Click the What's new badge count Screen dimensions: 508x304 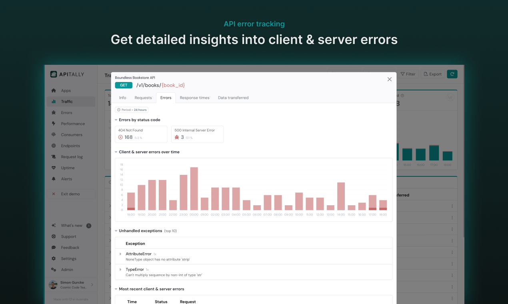(x=89, y=226)
